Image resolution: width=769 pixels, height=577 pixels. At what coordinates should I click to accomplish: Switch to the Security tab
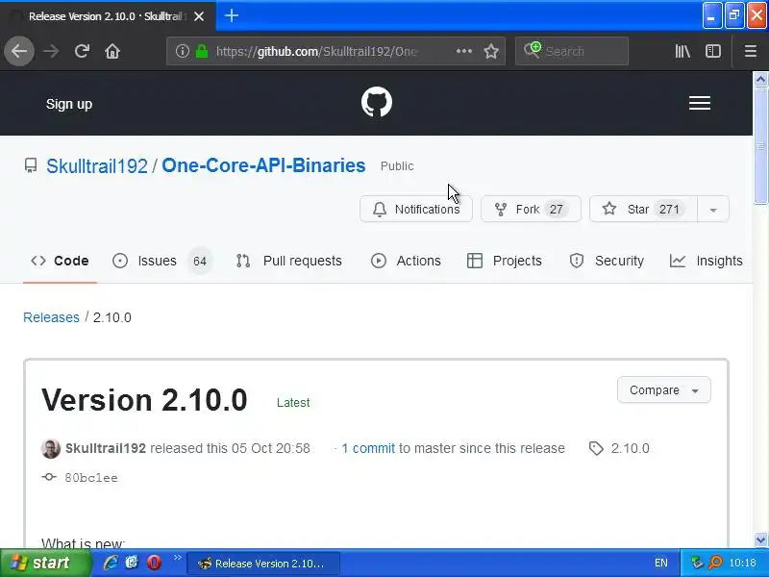607,261
